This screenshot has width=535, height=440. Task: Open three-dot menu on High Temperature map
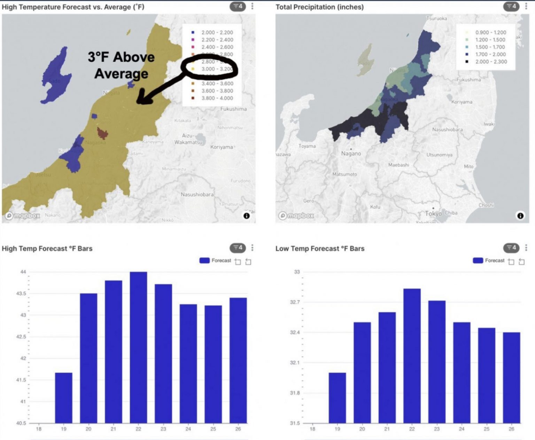(253, 6)
